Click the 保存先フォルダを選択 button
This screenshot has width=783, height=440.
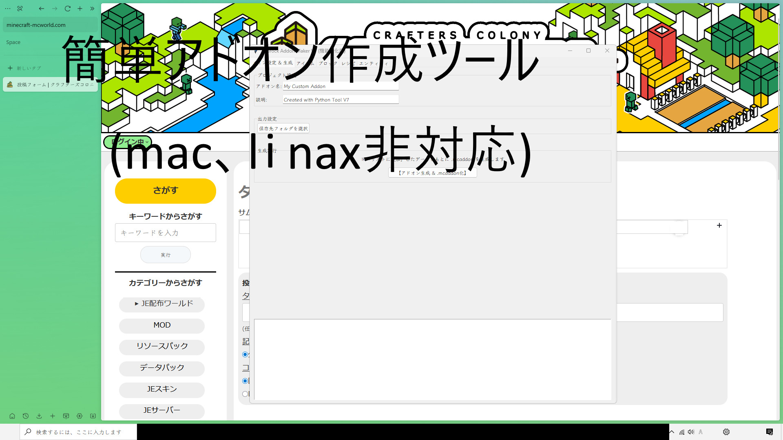click(x=283, y=128)
